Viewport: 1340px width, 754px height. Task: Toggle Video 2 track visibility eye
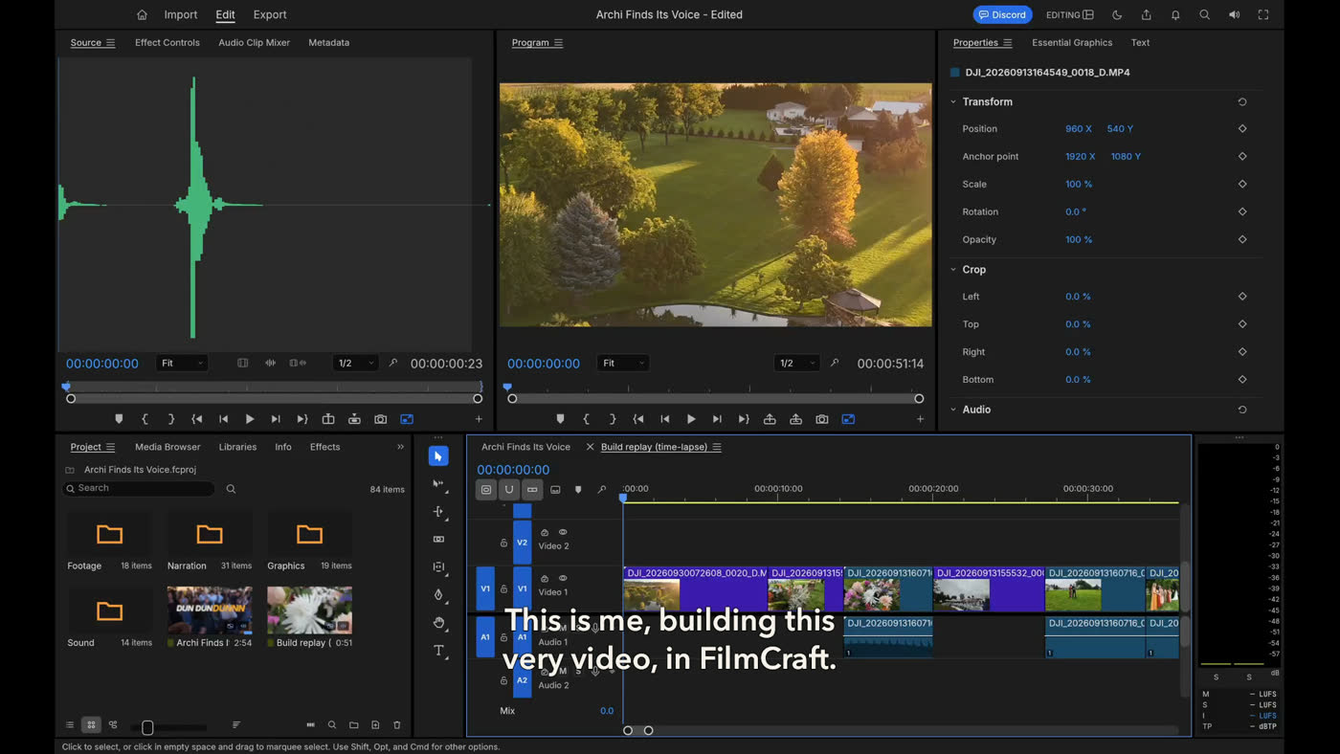point(563,532)
